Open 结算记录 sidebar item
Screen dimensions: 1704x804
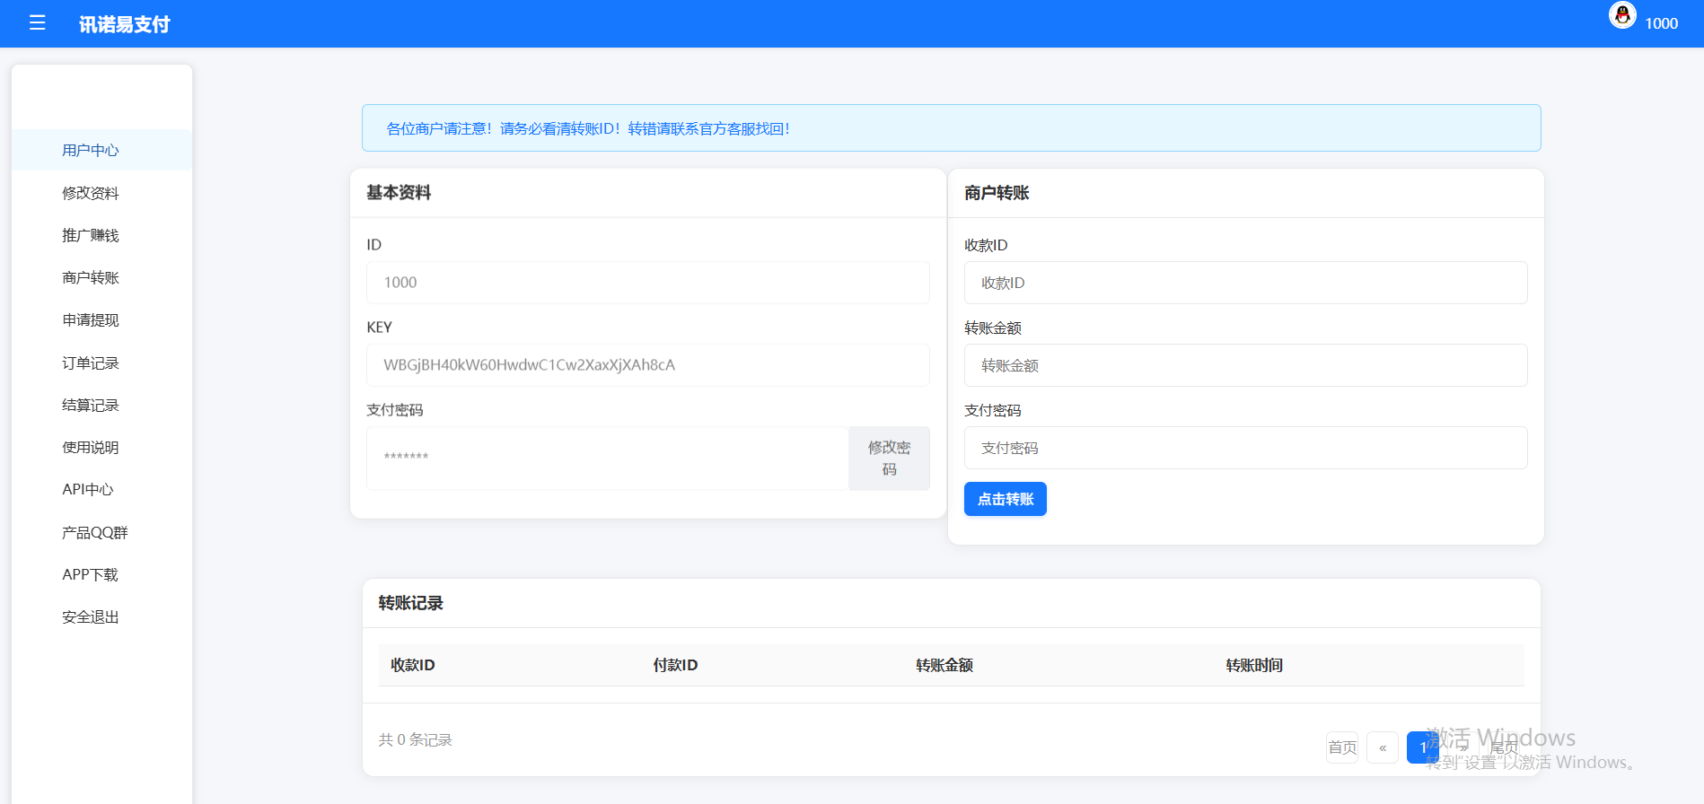(x=91, y=405)
